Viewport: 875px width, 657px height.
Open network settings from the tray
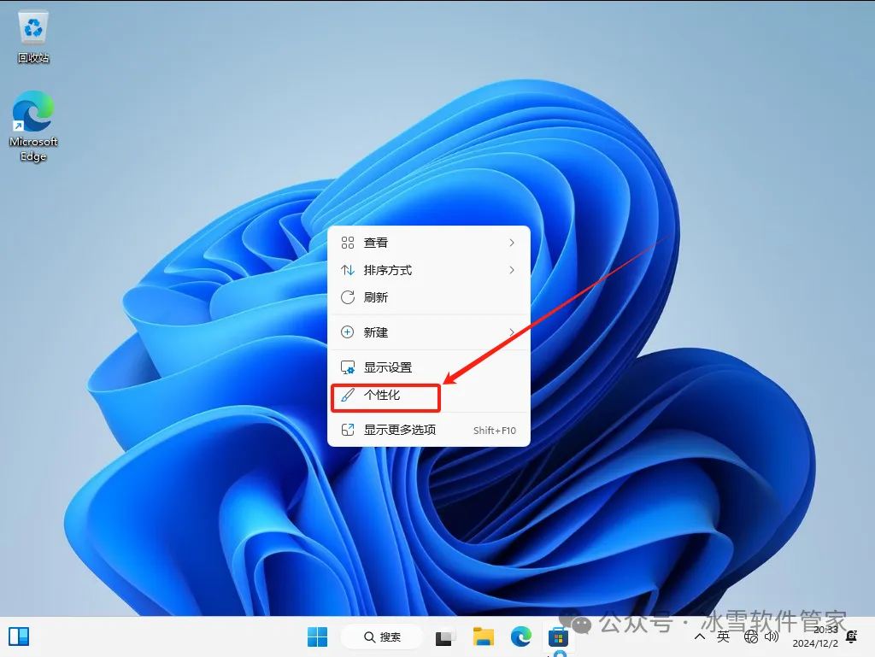pyautogui.click(x=750, y=636)
